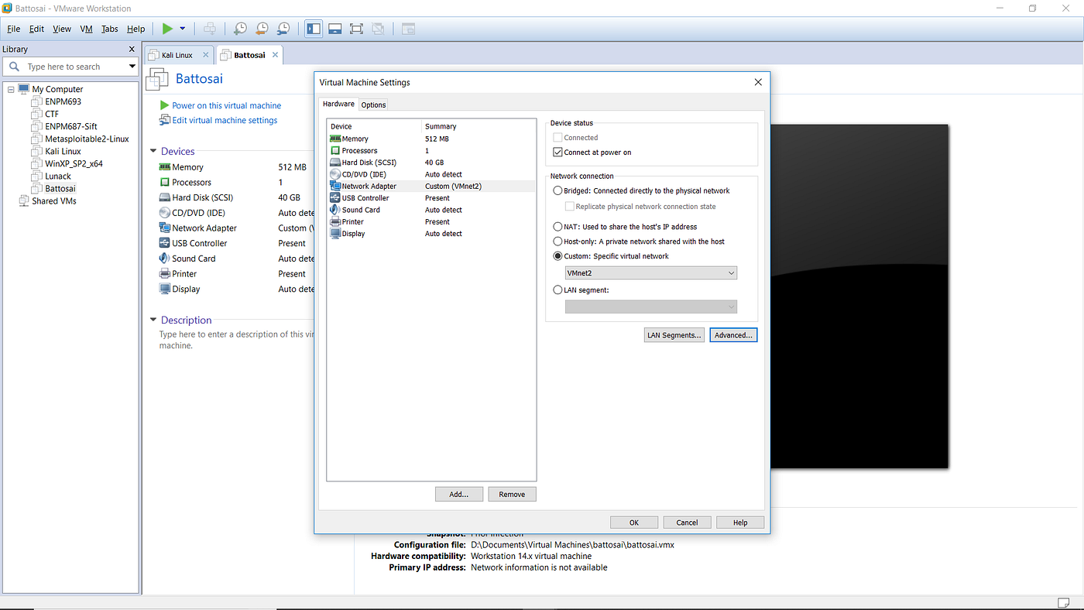
Task: Toggle the thumbnail bar toolbar icon
Action: (335, 29)
